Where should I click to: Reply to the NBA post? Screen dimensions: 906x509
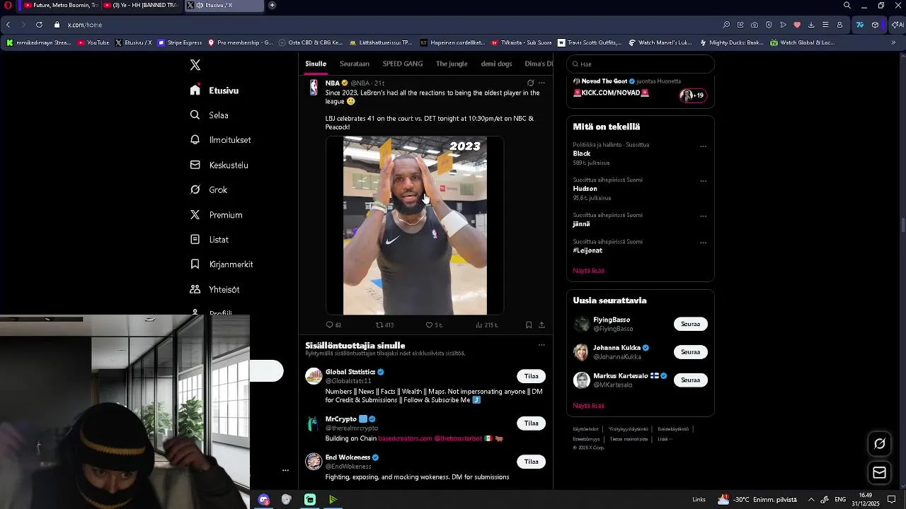click(x=333, y=325)
